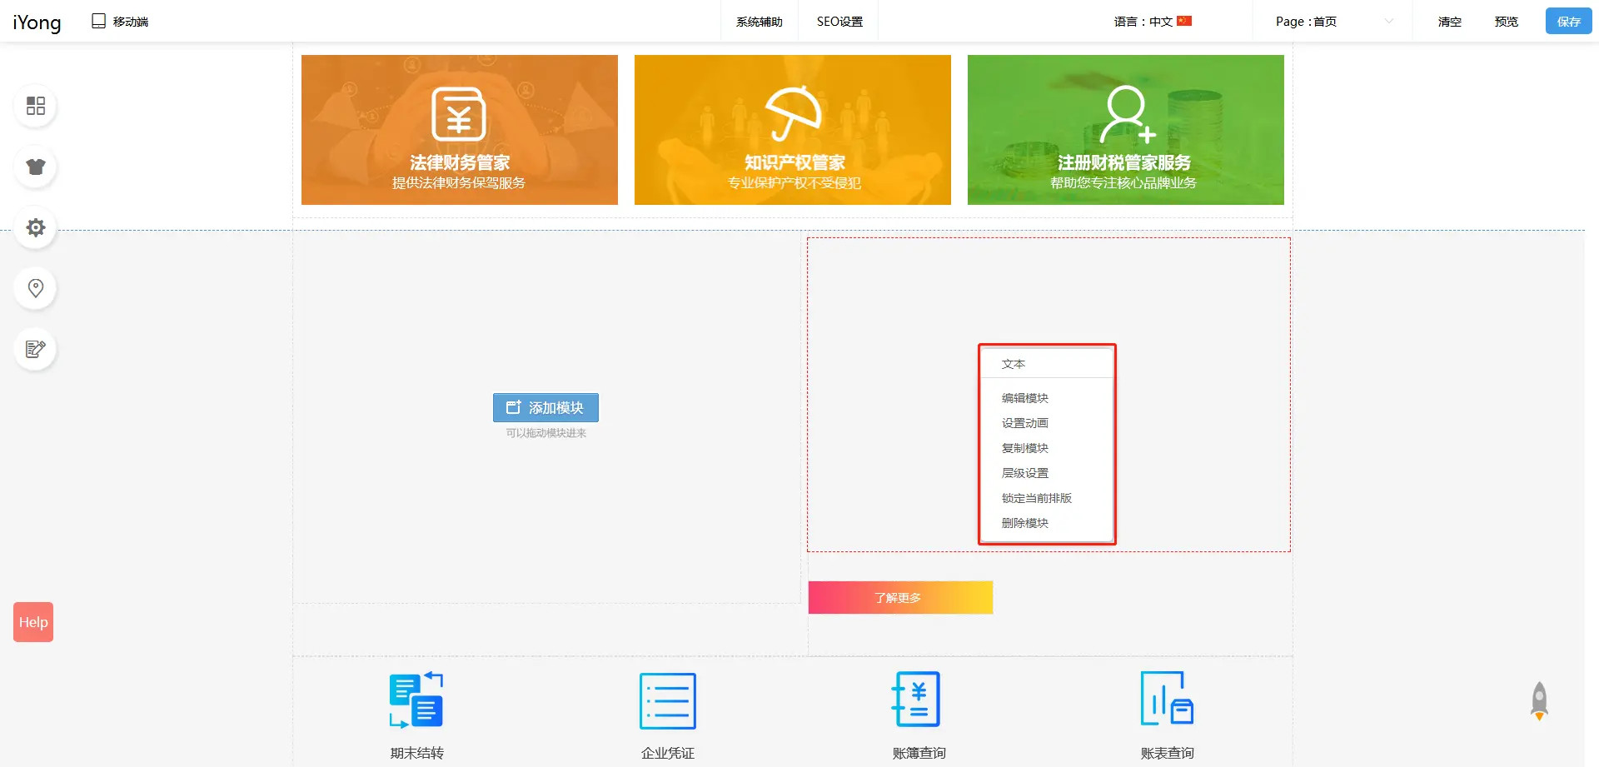Click the 保存 save button
The width and height of the screenshot is (1599, 767).
coord(1568,22)
